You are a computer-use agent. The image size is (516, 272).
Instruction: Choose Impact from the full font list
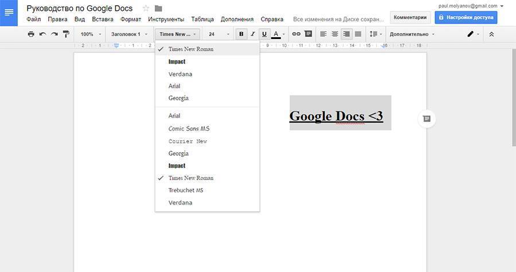click(x=208, y=165)
